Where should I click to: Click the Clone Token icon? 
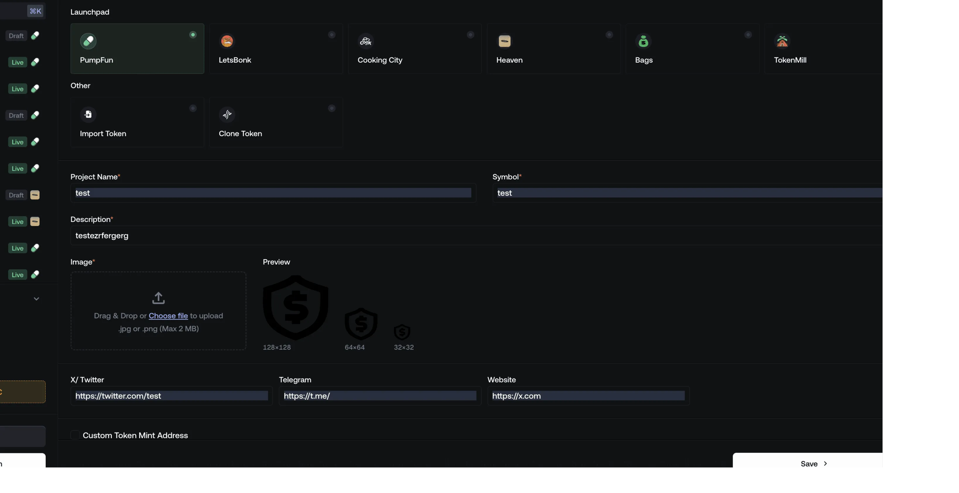(227, 115)
